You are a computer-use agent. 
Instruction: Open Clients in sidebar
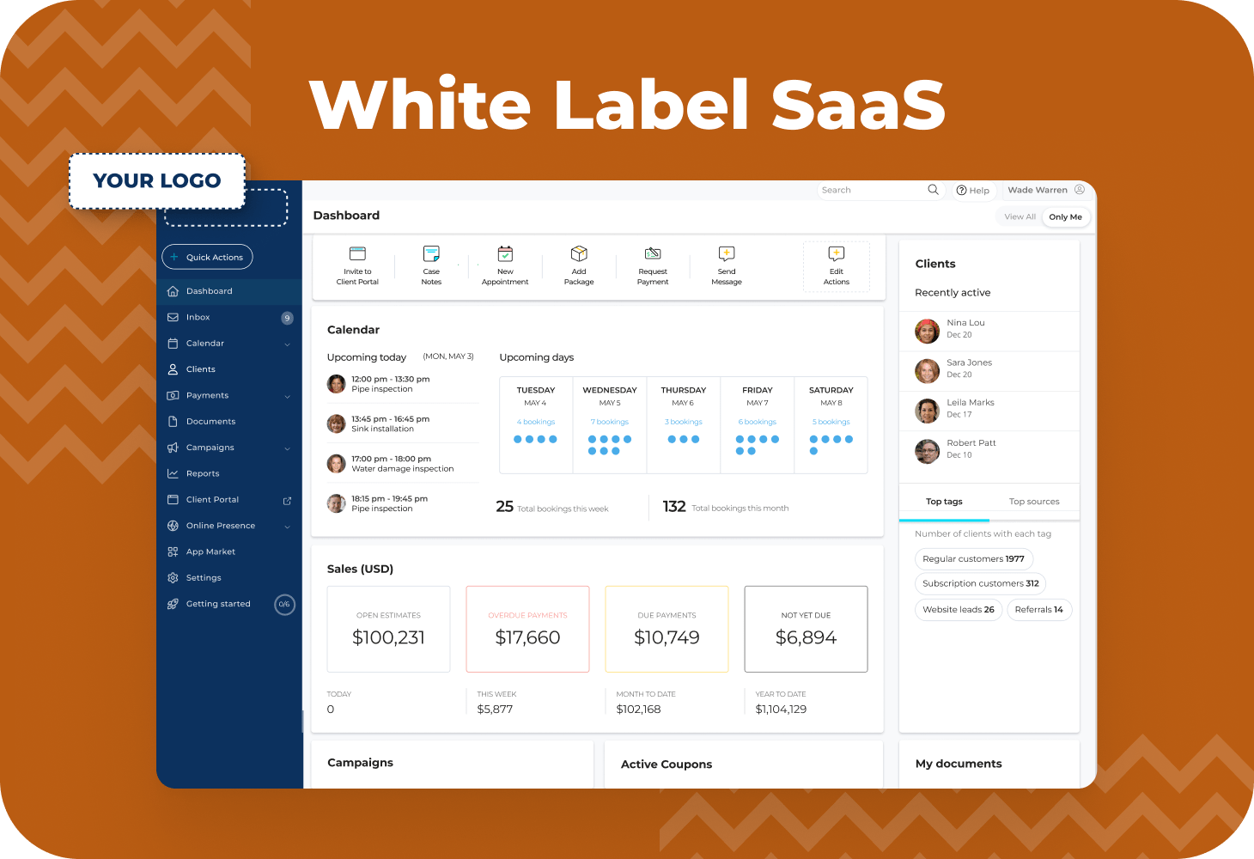click(229, 369)
